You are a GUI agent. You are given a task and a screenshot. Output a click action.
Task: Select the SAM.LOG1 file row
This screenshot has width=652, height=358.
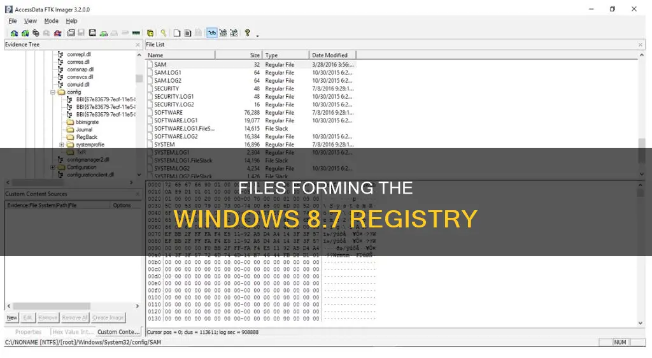pyautogui.click(x=251, y=73)
